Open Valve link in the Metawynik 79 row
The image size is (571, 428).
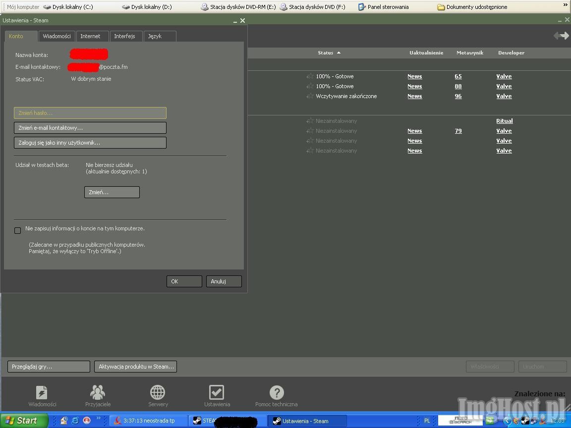(504, 131)
